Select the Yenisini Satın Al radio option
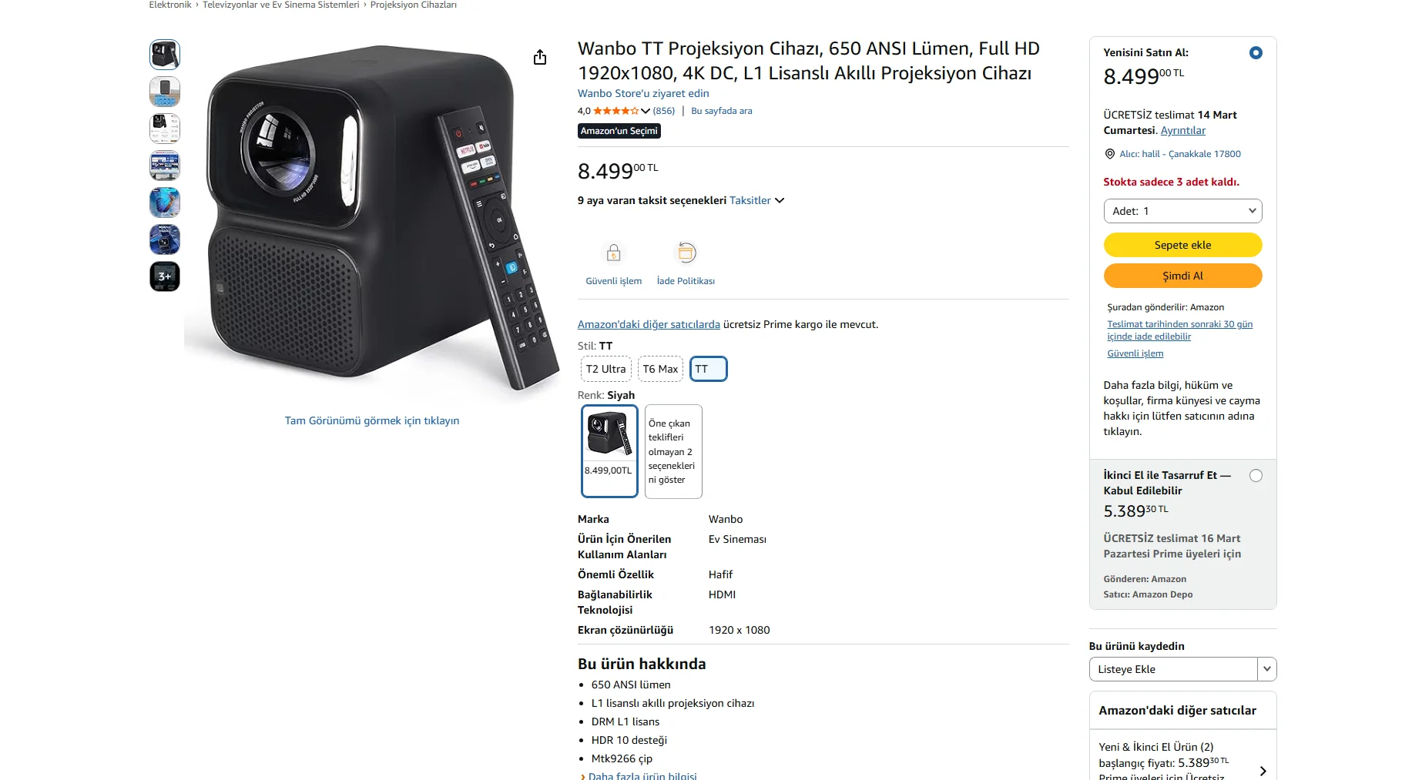The height and width of the screenshot is (780, 1412). click(1256, 53)
